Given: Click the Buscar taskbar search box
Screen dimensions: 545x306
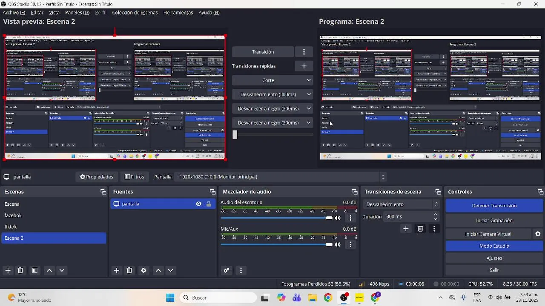Looking at the screenshot, I should (x=218, y=298).
